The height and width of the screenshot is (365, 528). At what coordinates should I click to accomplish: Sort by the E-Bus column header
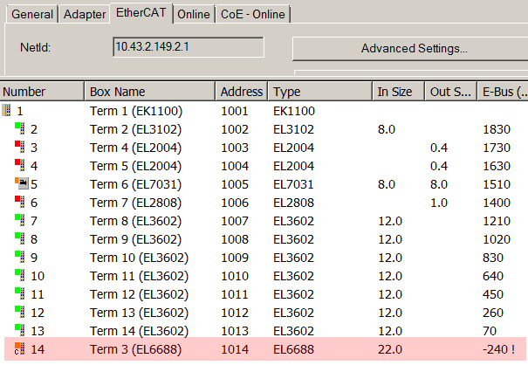503,92
